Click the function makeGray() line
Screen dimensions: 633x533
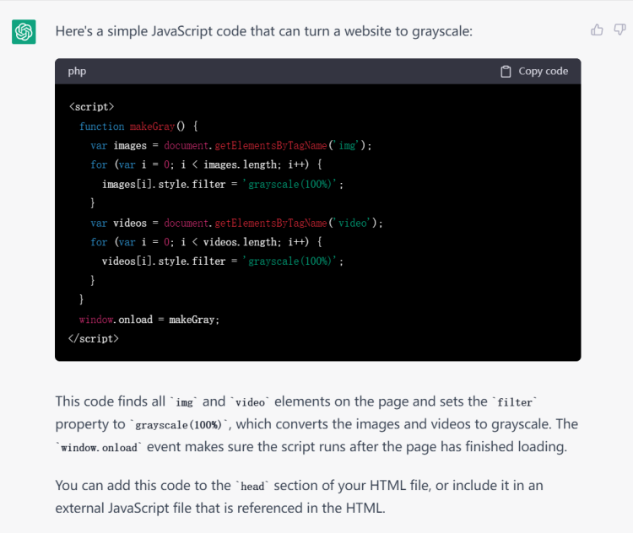point(138,127)
